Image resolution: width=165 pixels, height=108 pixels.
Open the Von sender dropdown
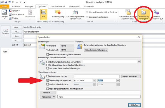17,27
